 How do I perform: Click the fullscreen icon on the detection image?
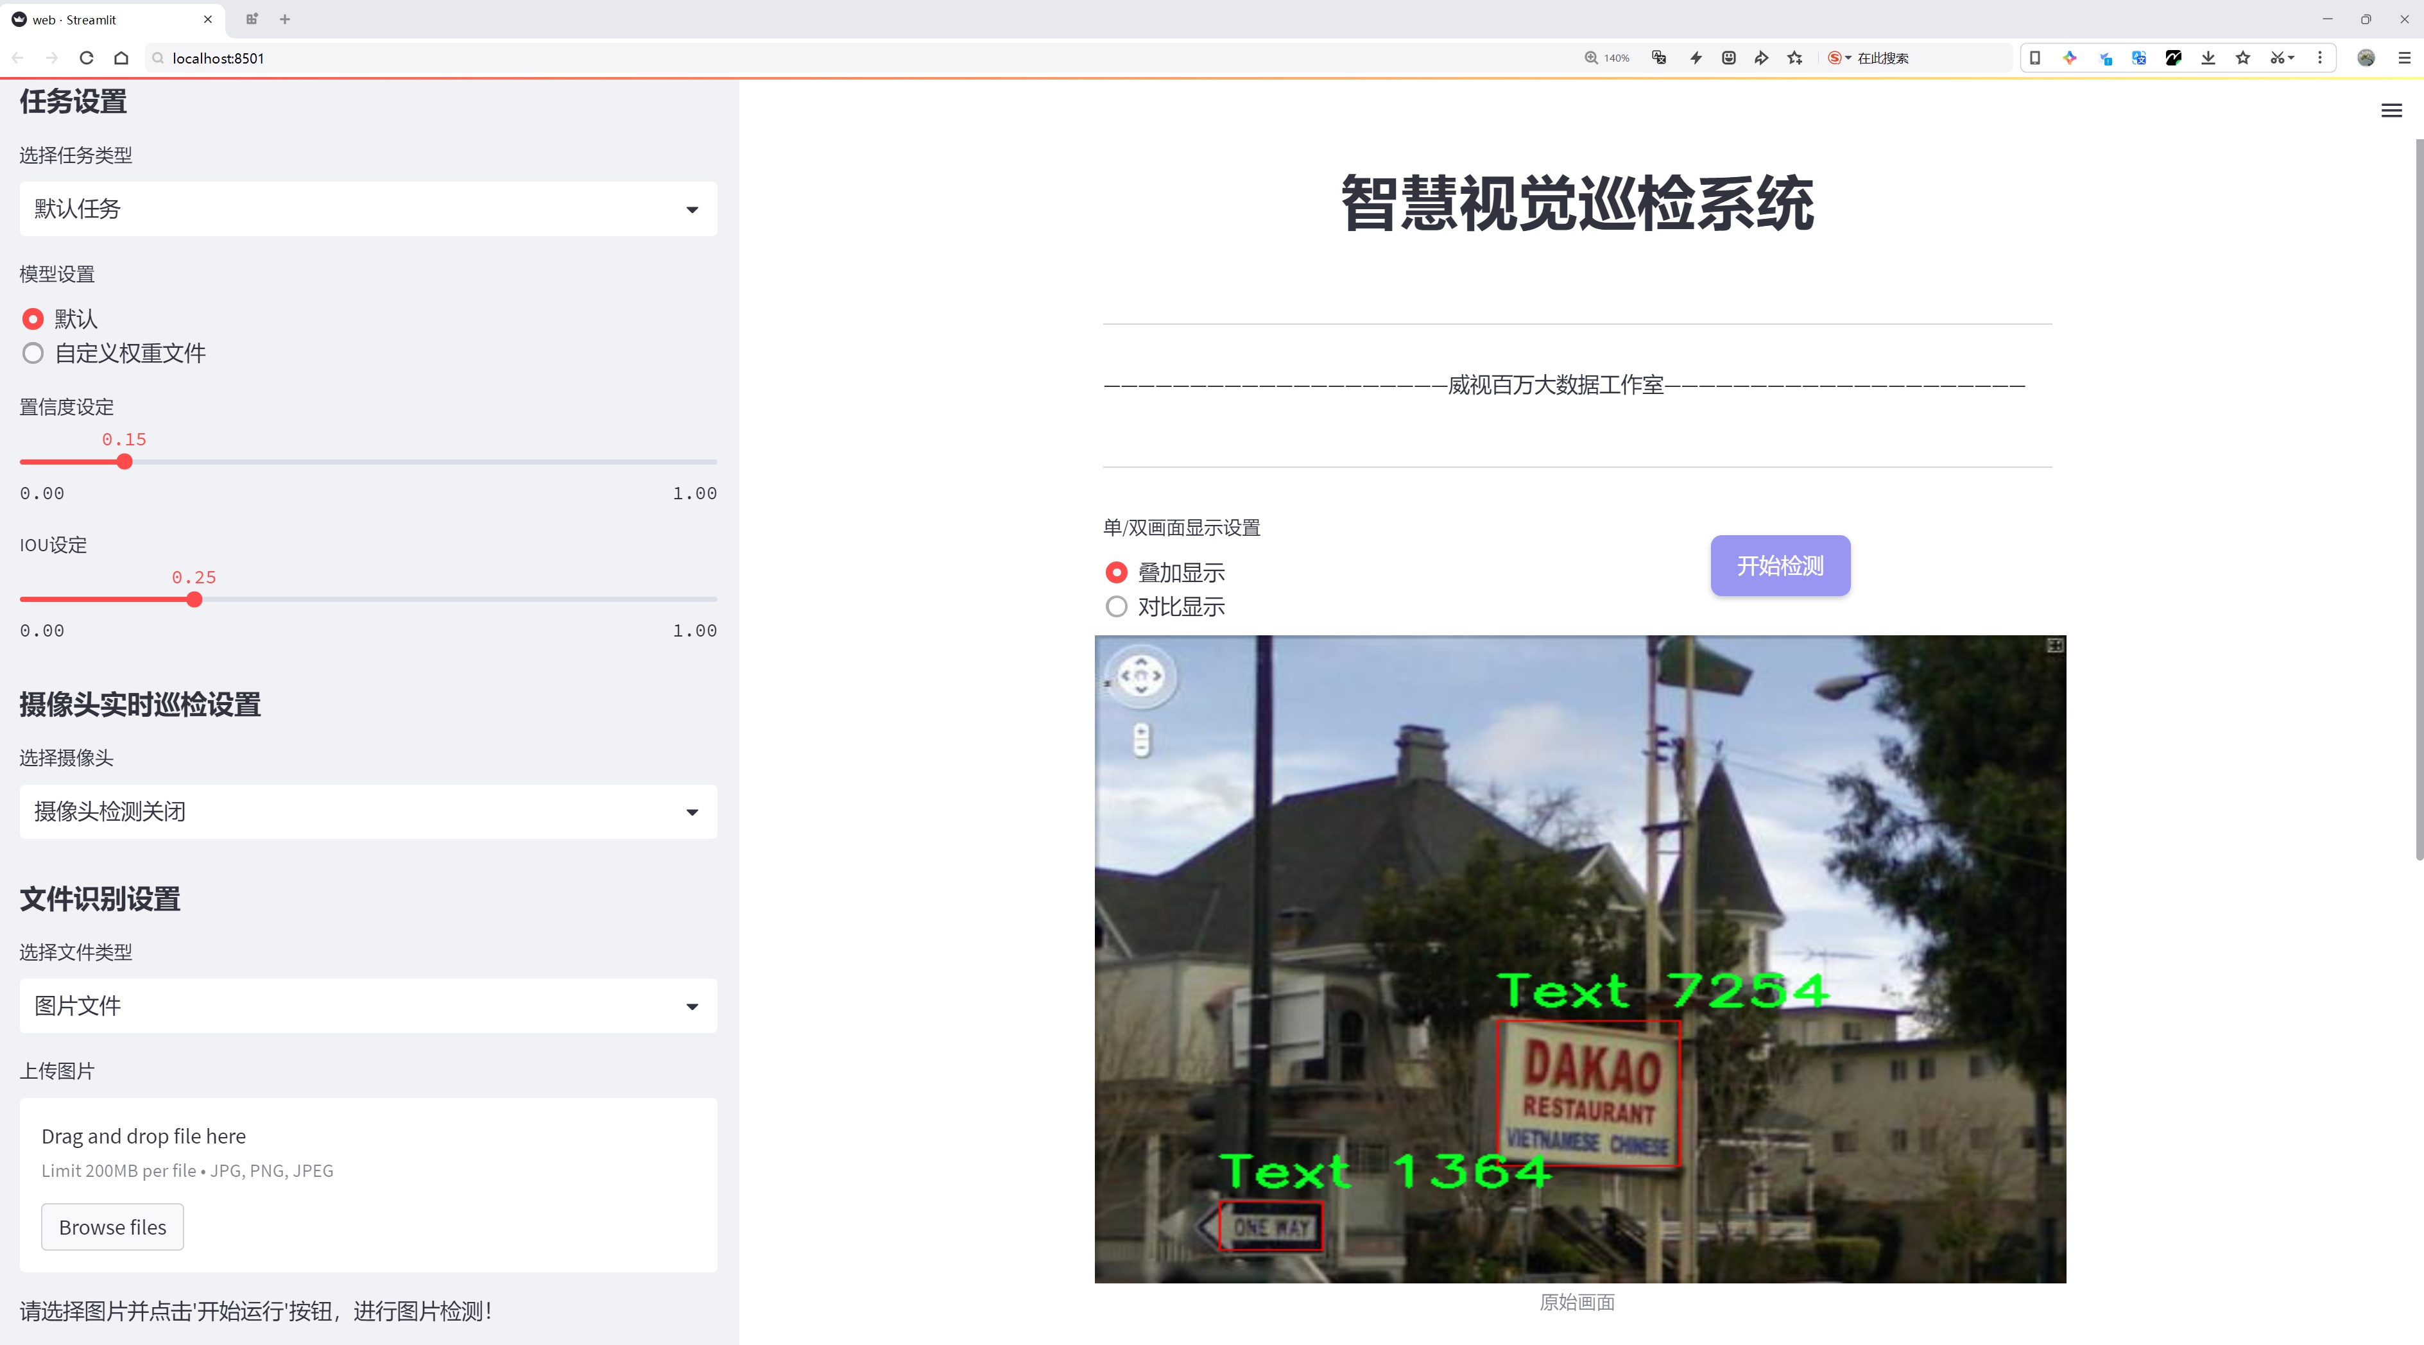click(2055, 646)
